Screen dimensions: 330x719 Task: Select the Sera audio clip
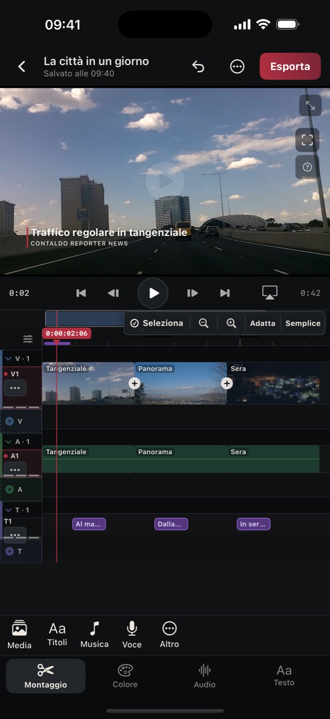(273, 459)
